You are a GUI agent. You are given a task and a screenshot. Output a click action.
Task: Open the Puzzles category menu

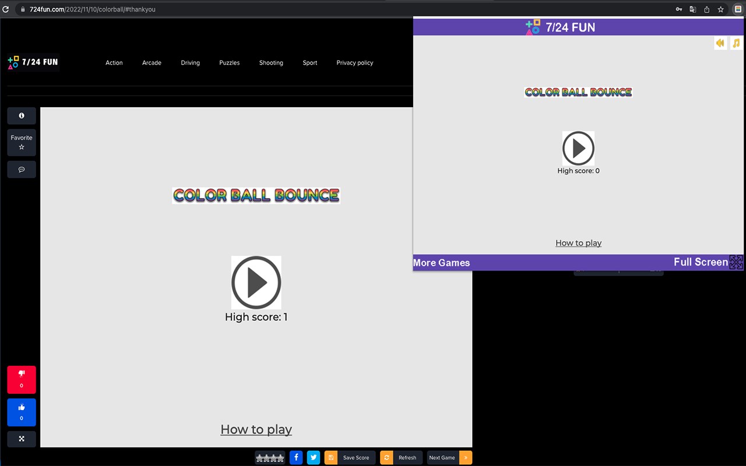(x=230, y=63)
